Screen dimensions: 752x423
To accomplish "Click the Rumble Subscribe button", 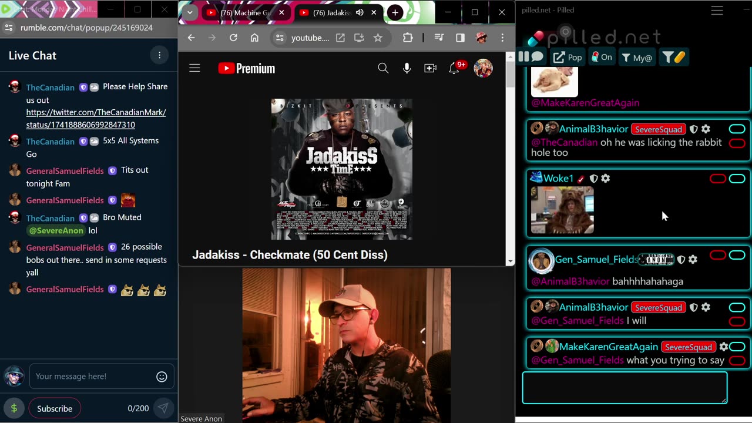I will point(55,408).
